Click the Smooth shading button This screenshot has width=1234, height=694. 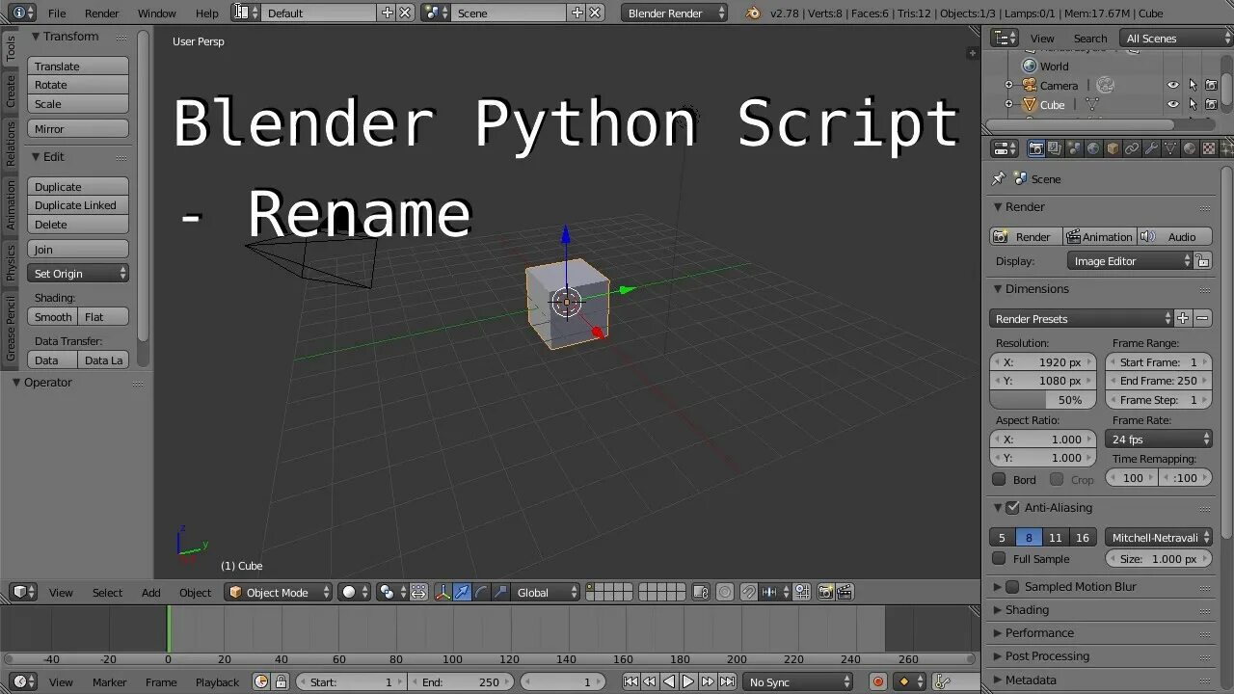53,316
